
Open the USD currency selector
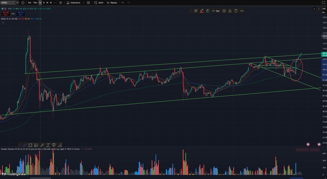pos(324,9)
